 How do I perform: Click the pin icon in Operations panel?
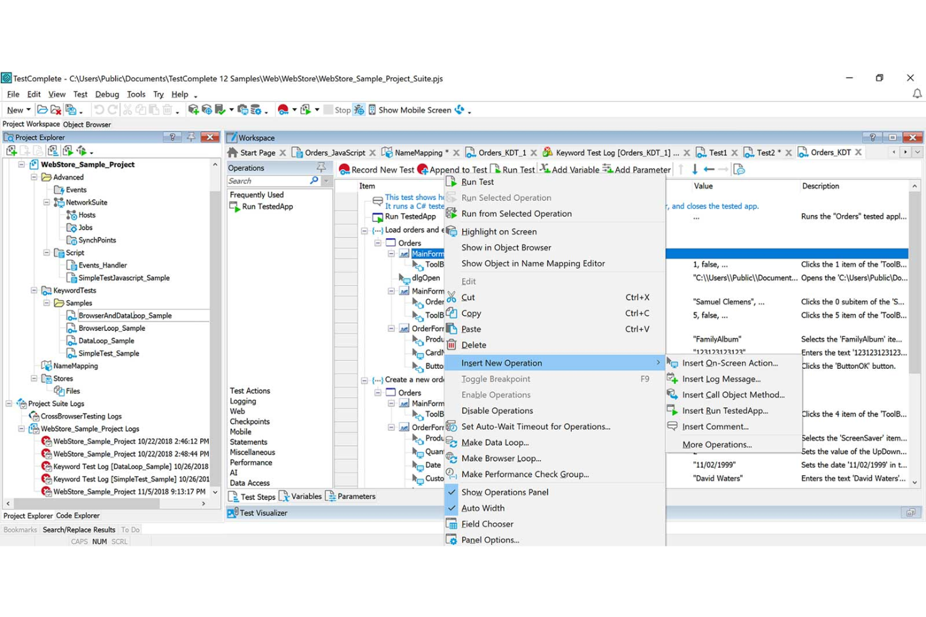pos(321,168)
